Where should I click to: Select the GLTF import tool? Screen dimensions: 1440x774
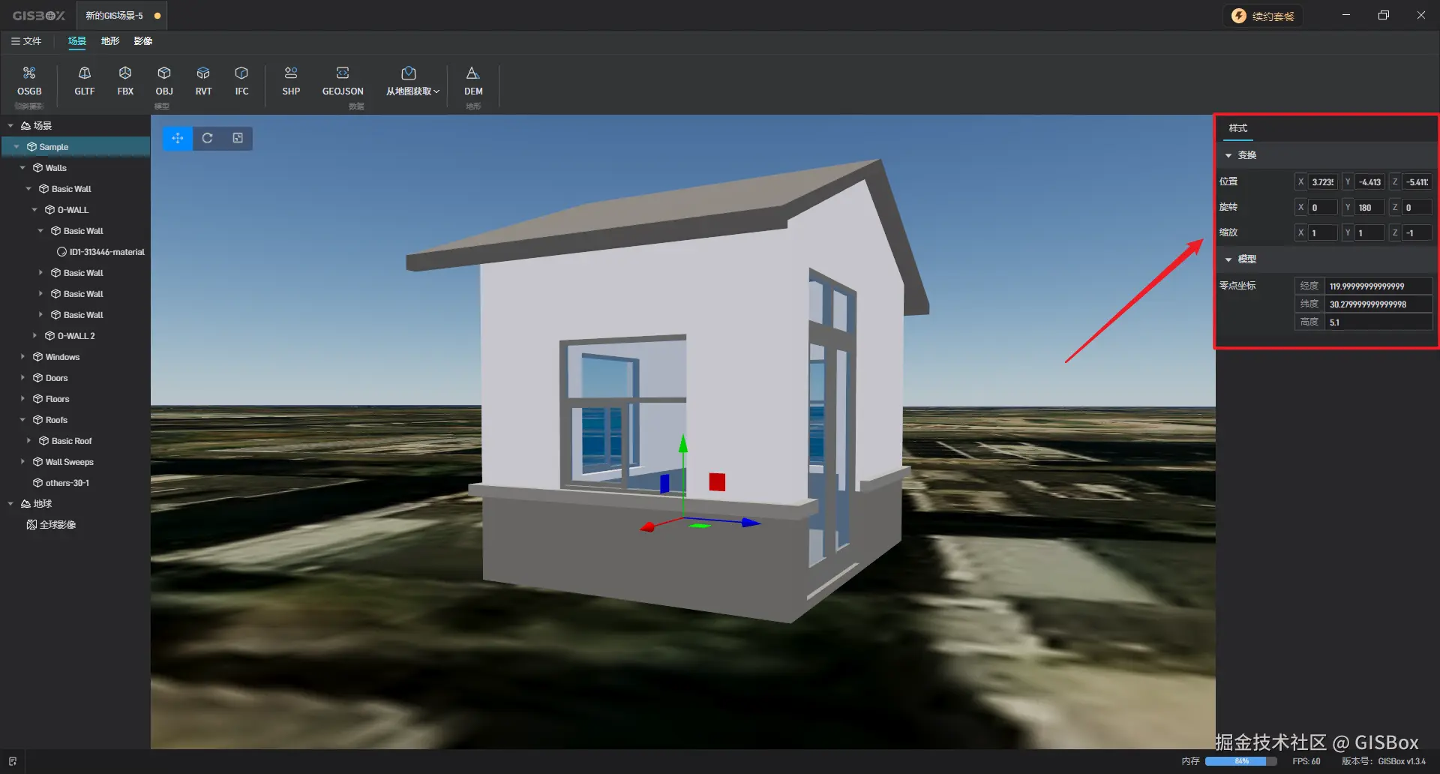[84, 81]
